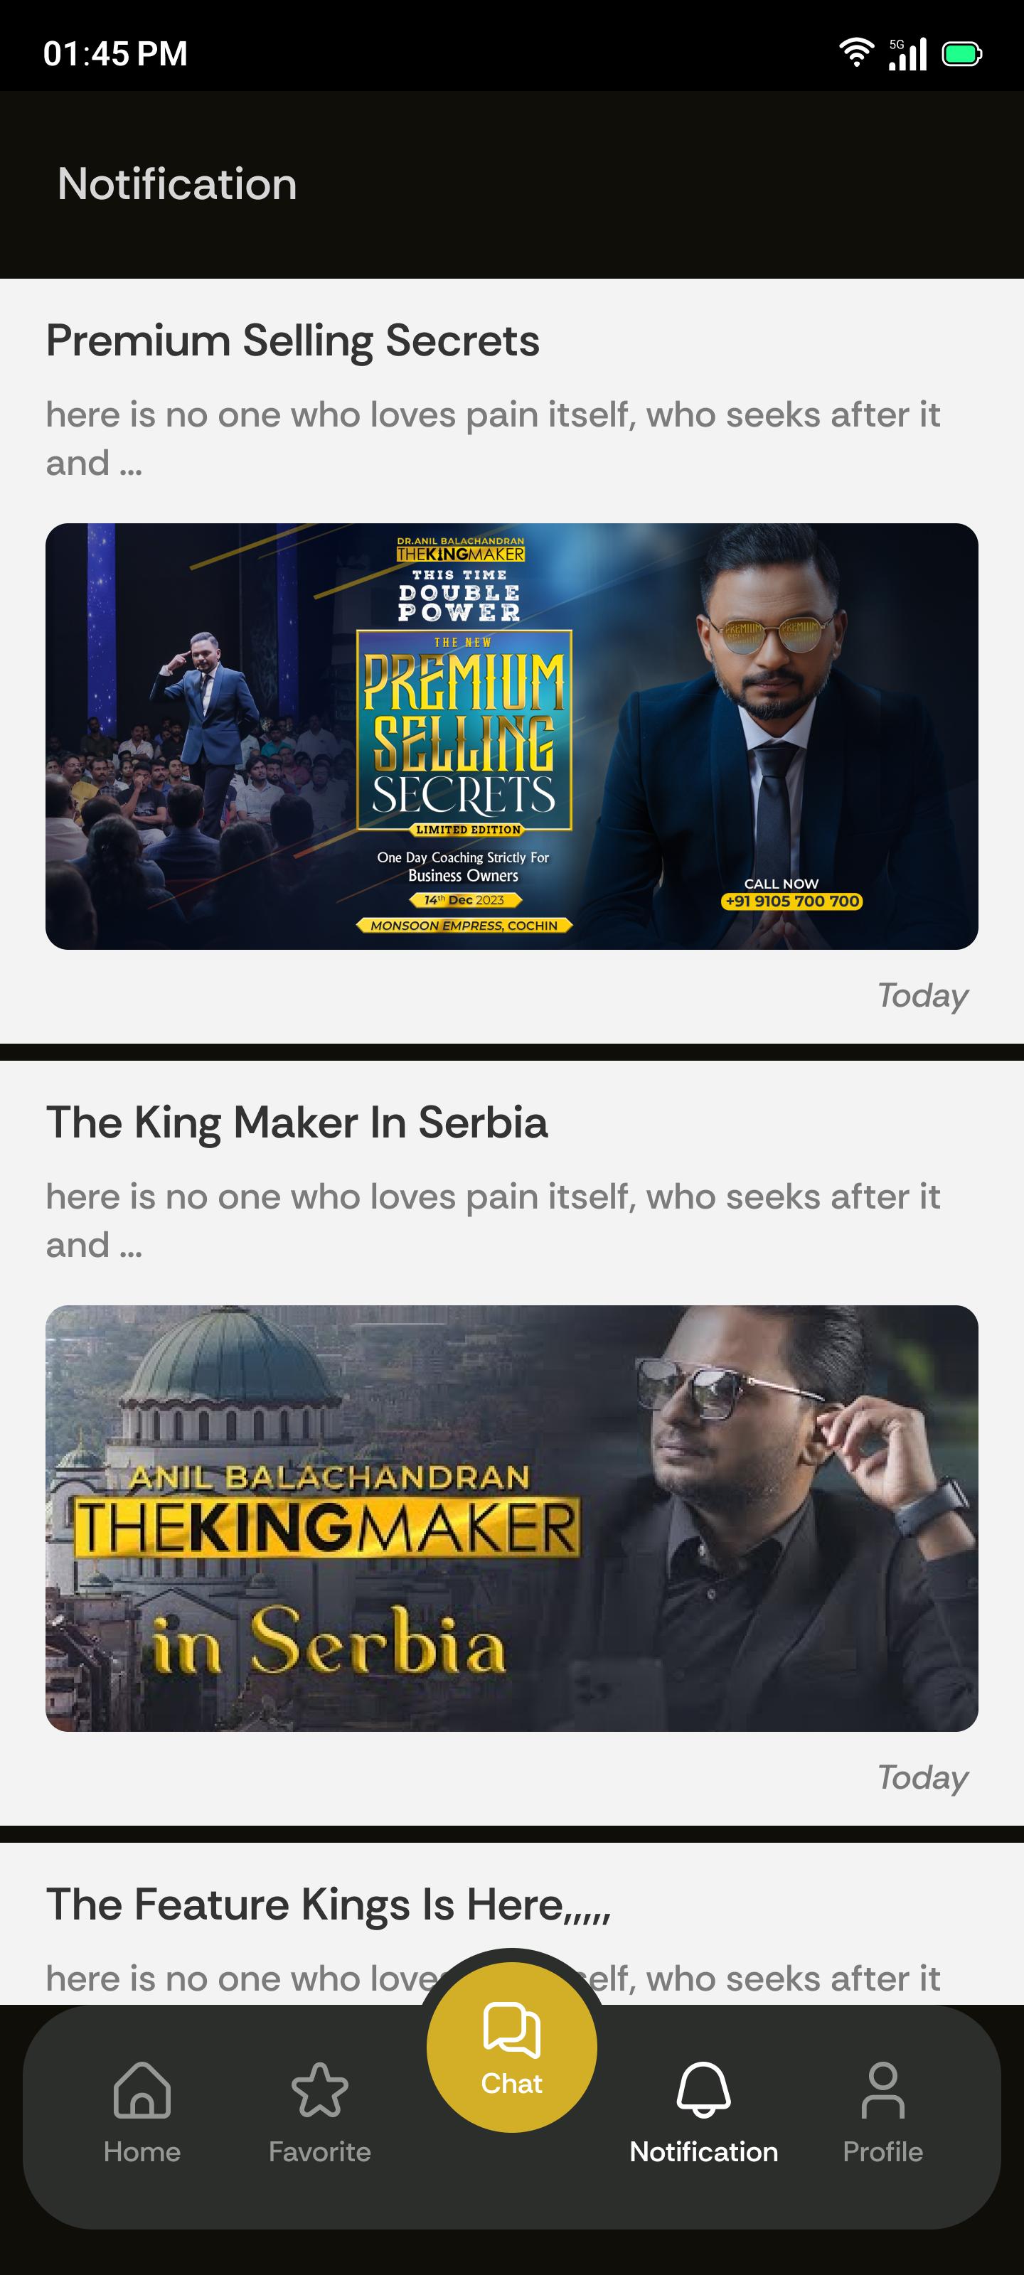Open The King Maker In Serbia title

click(297, 1123)
